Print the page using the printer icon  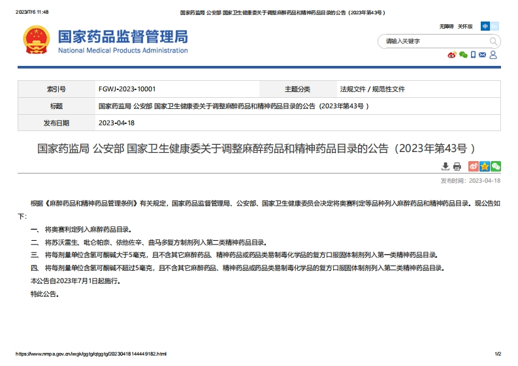click(x=457, y=166)
